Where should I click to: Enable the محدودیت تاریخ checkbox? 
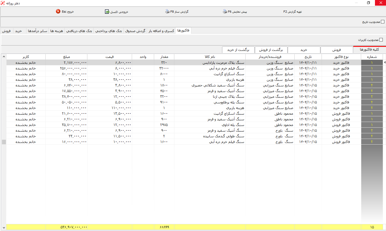(x=383, y=22)
